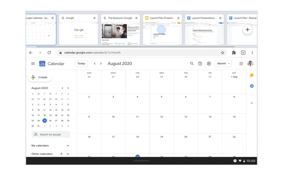This screenshot has height=174, width=281.
Task: Open Google Tasks in side panel
Action: click(252, 86)
